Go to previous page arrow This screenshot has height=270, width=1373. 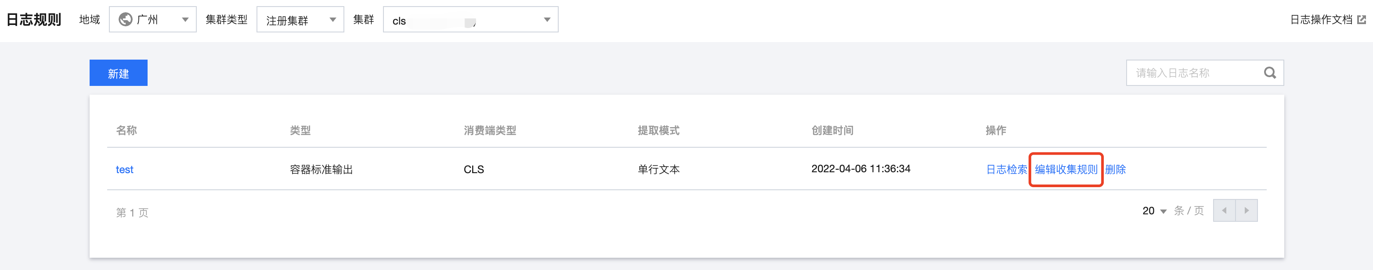tap(1224, 210)
